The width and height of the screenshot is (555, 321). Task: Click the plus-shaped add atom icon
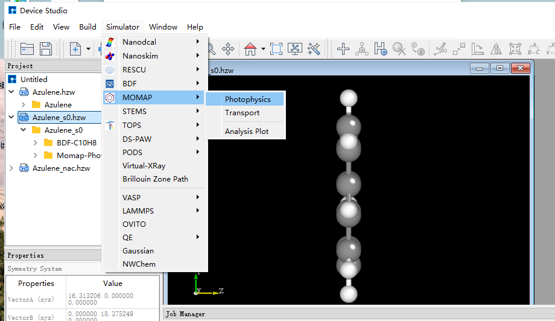pyautogui.click(x=343, y=49)
